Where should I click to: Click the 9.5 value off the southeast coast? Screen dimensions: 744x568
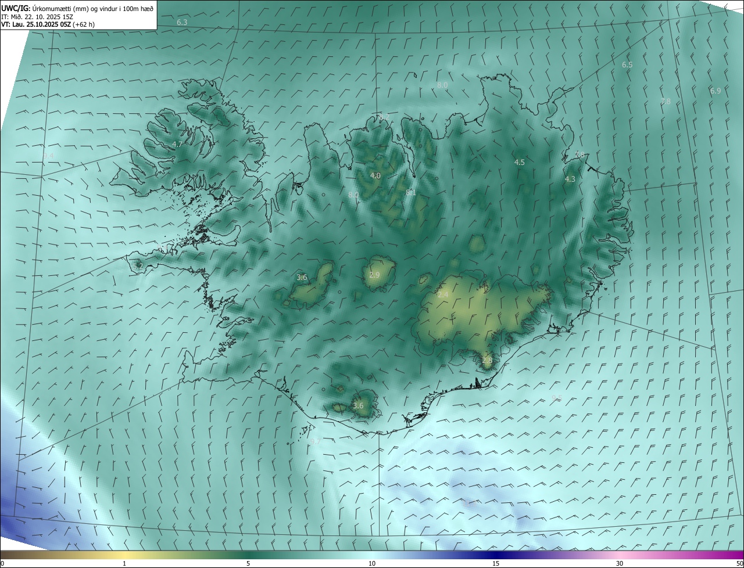[557, 397]
